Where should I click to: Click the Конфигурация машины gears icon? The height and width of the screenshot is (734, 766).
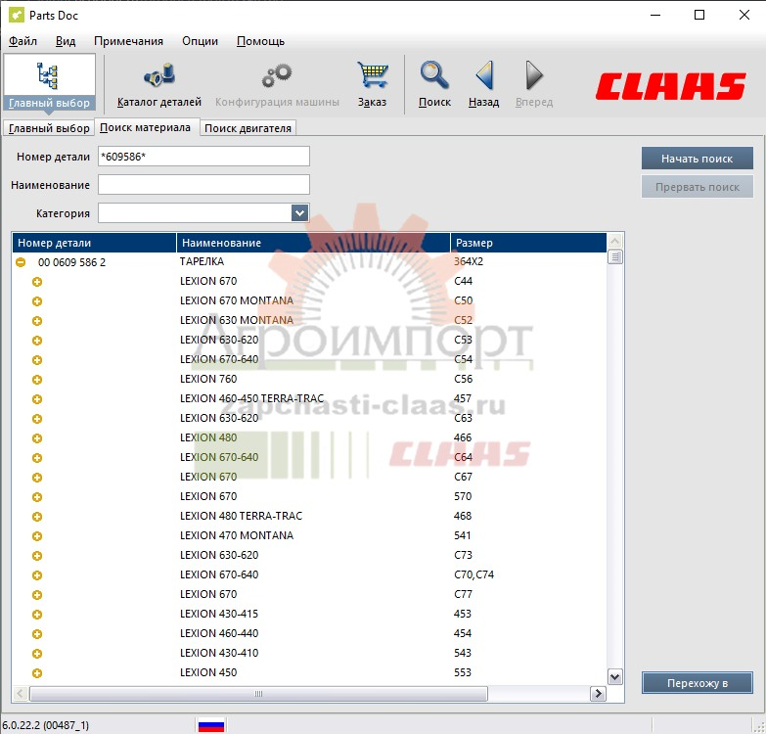pos(277,75)
